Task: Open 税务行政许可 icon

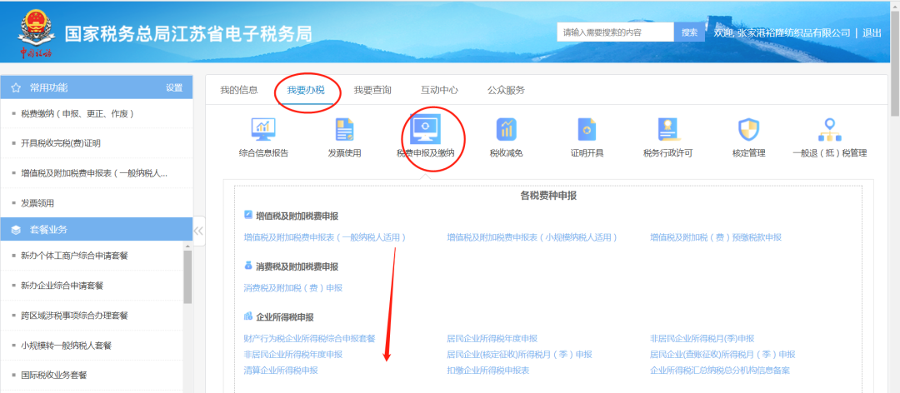Action: [668, 130]
